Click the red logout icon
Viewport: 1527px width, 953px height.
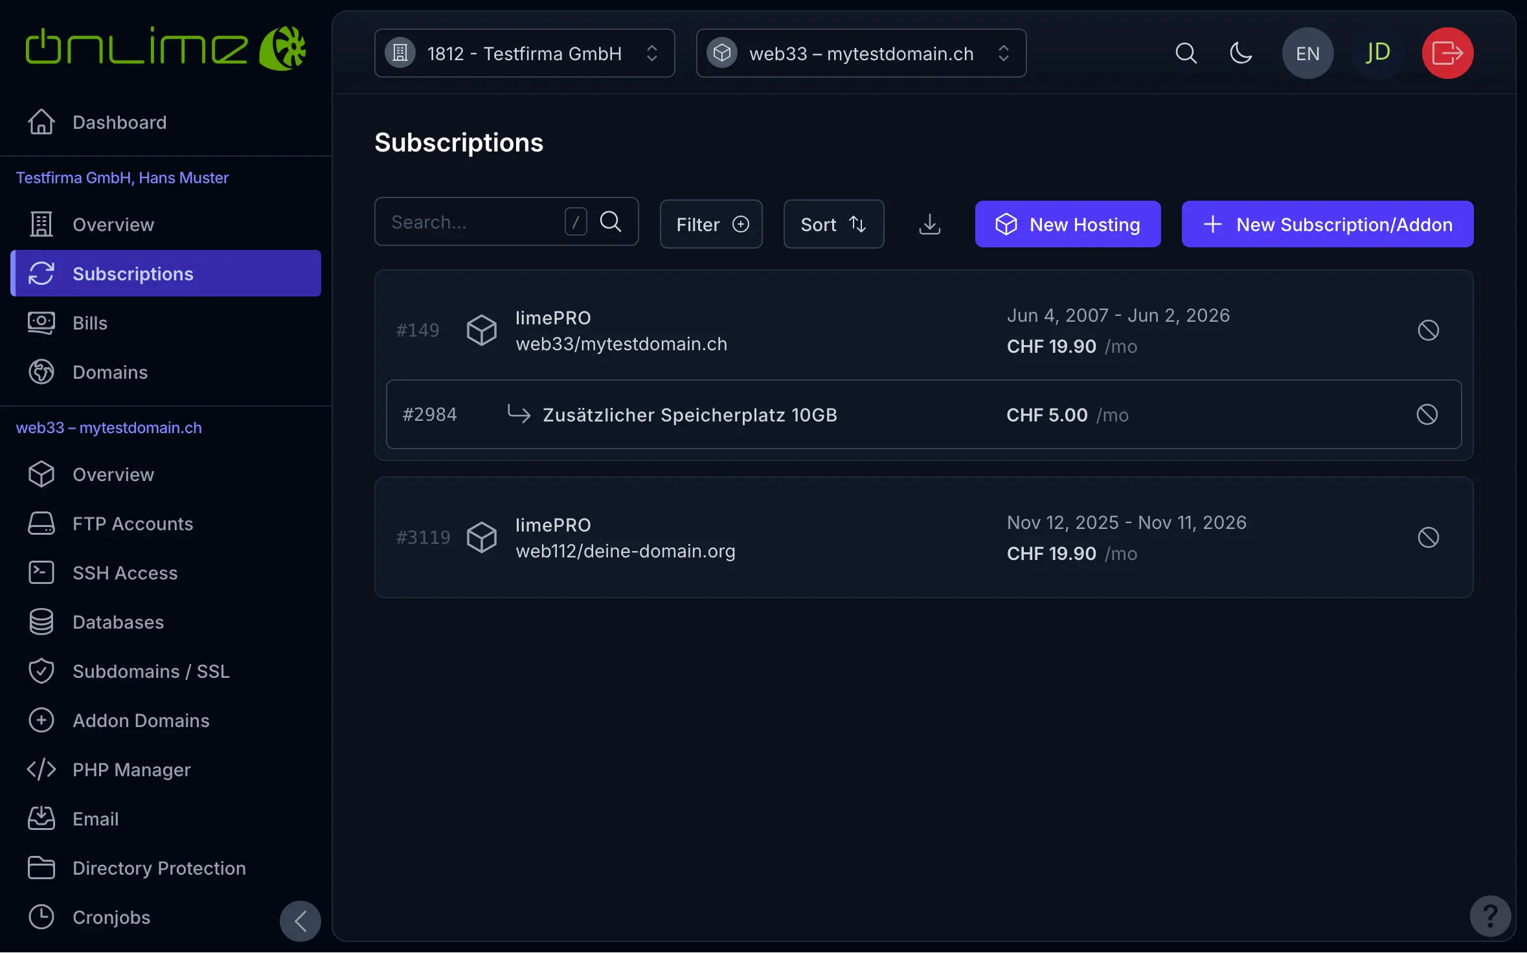click(1447, 53)
